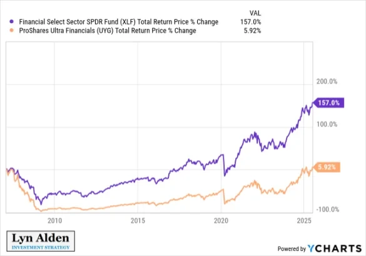The width and height of the screenshot is (366, 256).
Task: Click the orange UYG legend dot
Action: (12, 31)
